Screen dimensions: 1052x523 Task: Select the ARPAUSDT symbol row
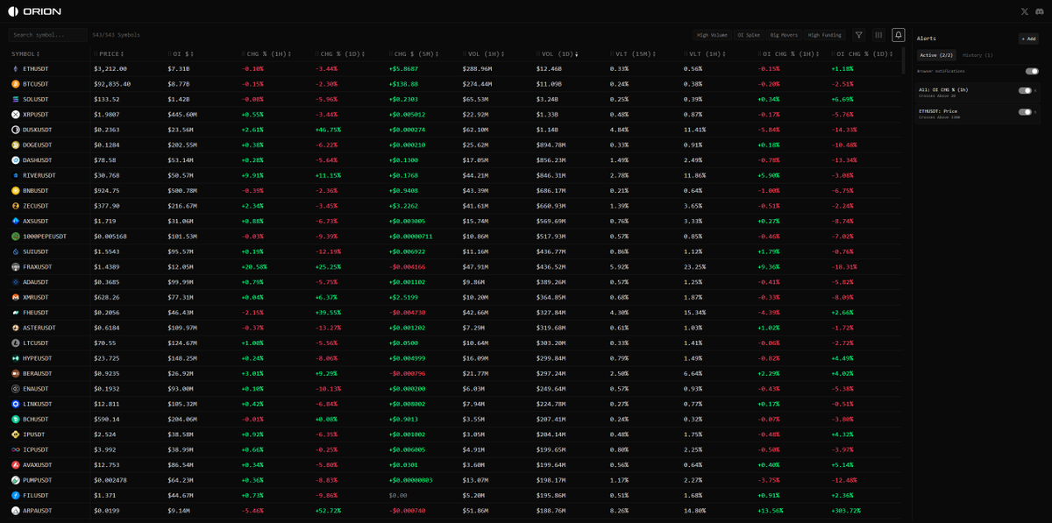point(456,511)
